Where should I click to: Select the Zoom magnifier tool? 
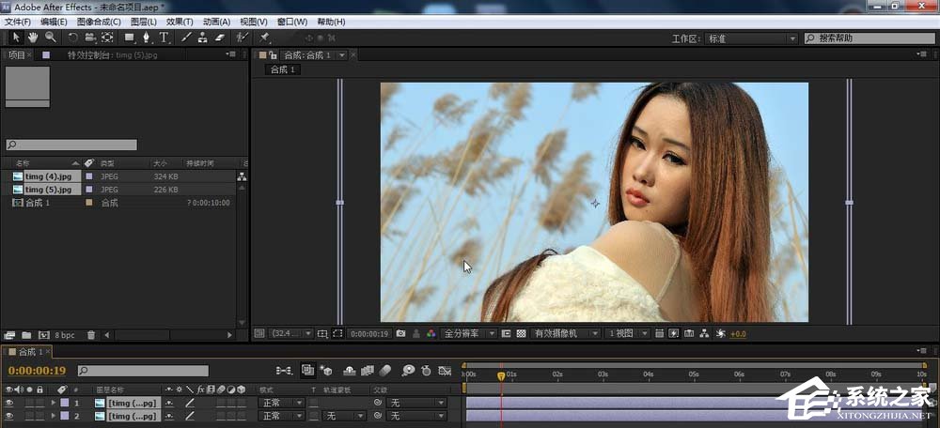pyautogui.click(x=50, y=38)
